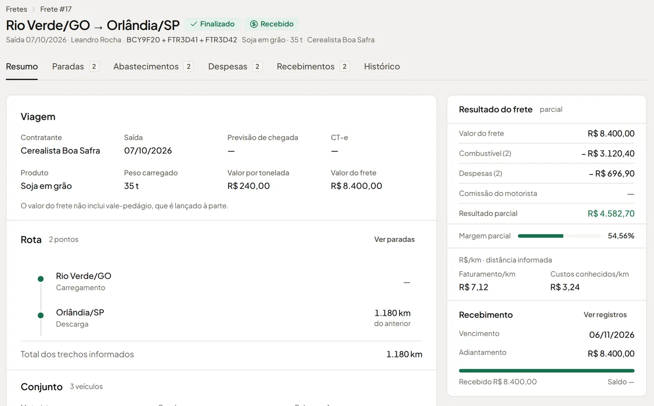Click the Orlândia/SP Descarga stop

pos(80,318)
